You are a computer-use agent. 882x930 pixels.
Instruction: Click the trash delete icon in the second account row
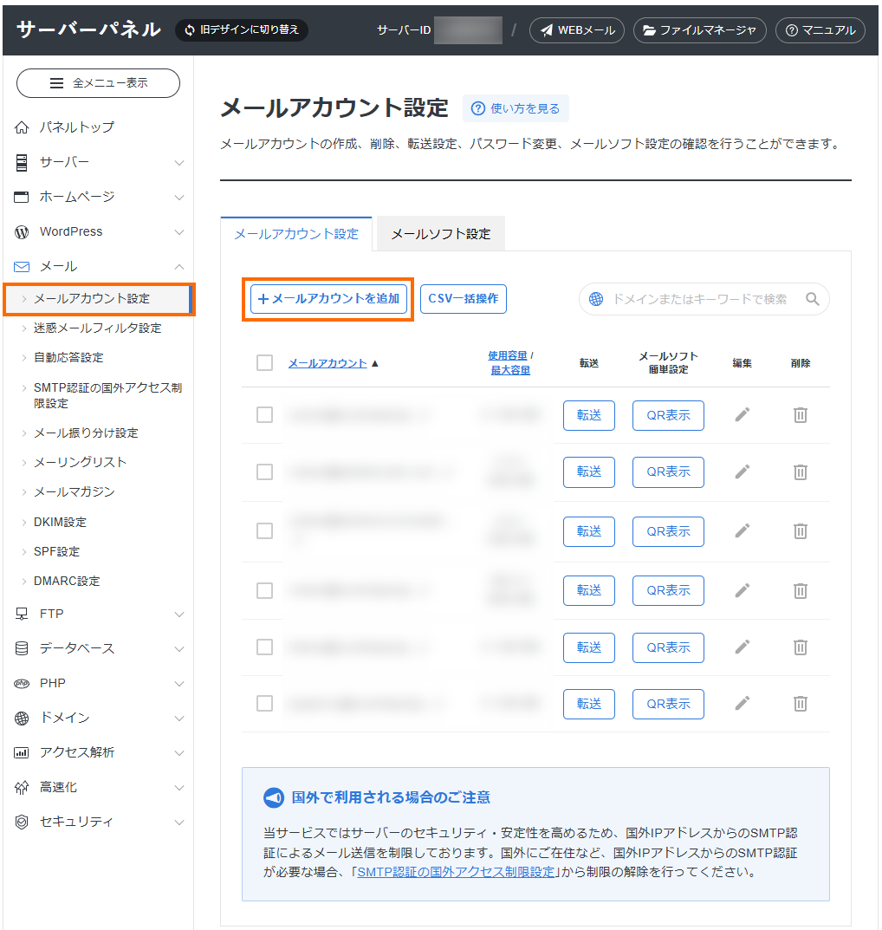[801, 472]
